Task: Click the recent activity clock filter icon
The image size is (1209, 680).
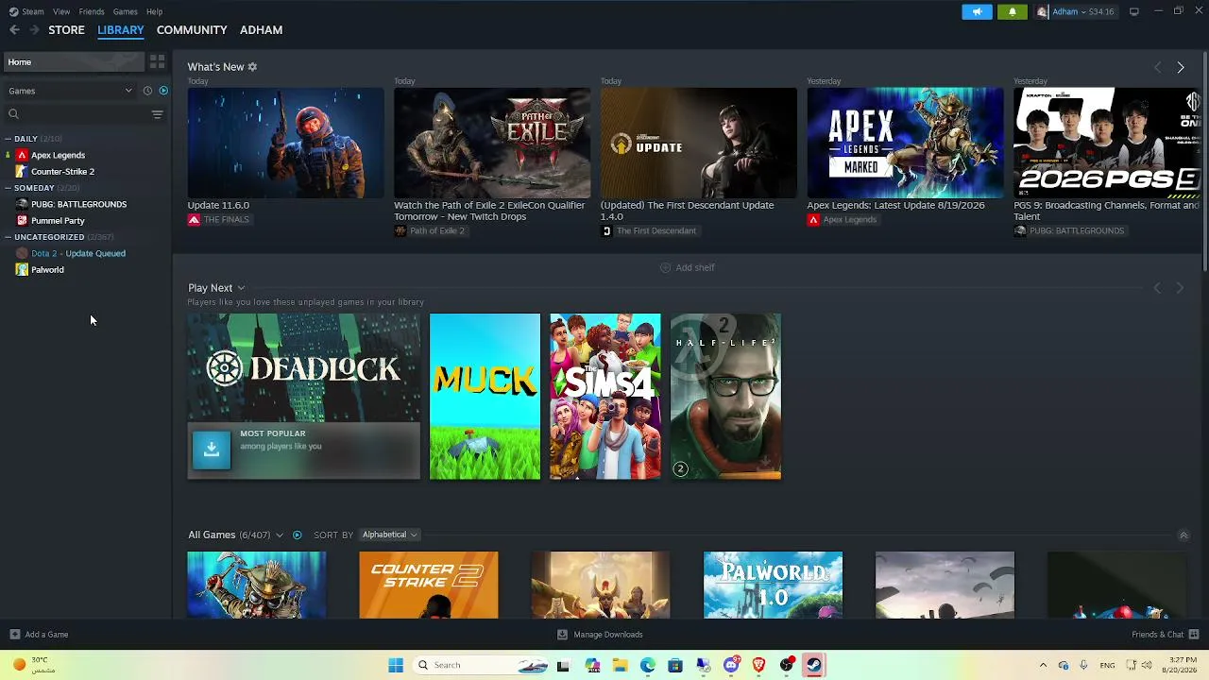Action: pos(147,91)
